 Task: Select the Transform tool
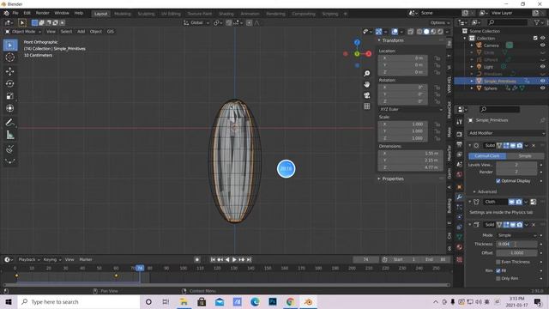click(x=10, y=108)
